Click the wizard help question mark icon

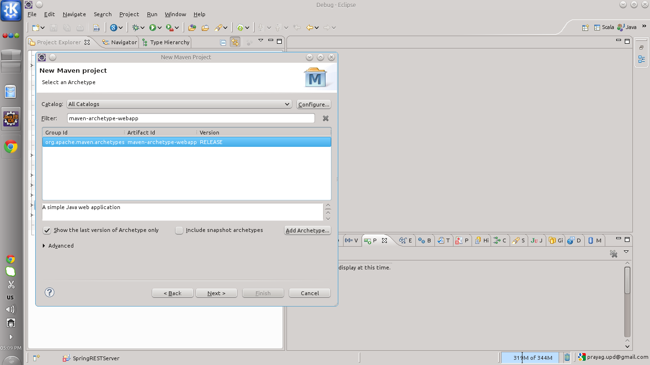click(49, 292)
